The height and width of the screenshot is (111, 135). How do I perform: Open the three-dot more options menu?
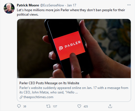coord(129,5)
